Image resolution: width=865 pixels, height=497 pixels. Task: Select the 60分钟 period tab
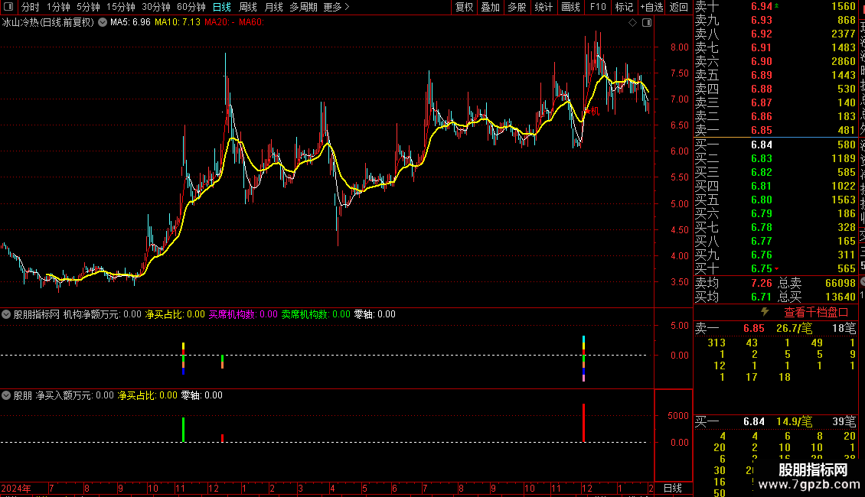[191, 7]
